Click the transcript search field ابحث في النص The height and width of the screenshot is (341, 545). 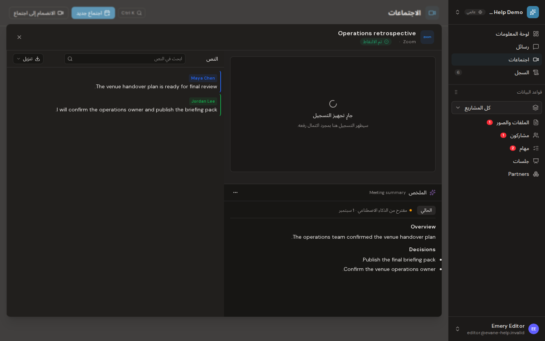[125, 59]
